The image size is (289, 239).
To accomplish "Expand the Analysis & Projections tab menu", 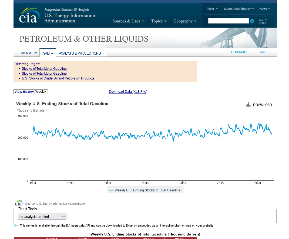I will pos(81,53).
